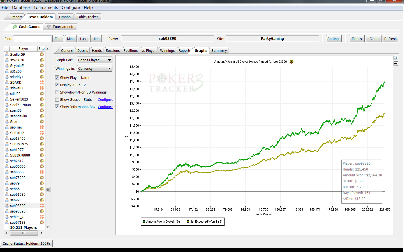Viewport: 407px width, 252px height.
Task: Click the Tournaments trophy icon
Action: coord(49,27)
